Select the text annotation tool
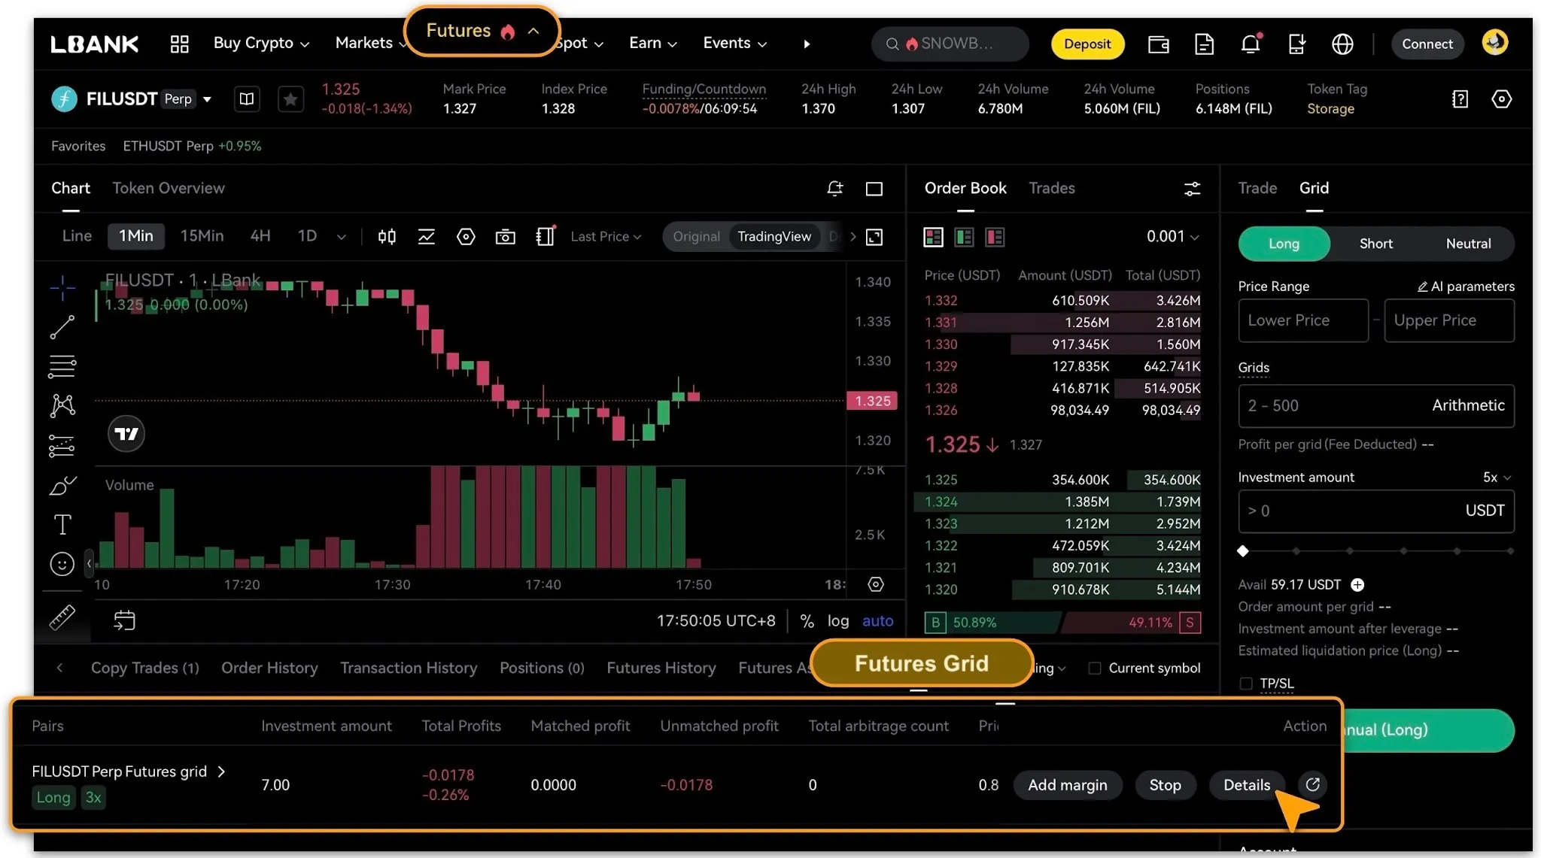1541x858 pixels. coord(62,524)
